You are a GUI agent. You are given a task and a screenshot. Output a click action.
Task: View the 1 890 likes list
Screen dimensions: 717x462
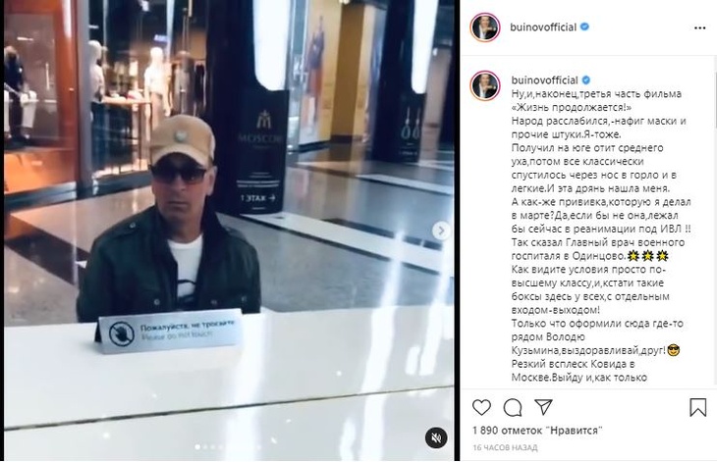click(x=537, y=431)
